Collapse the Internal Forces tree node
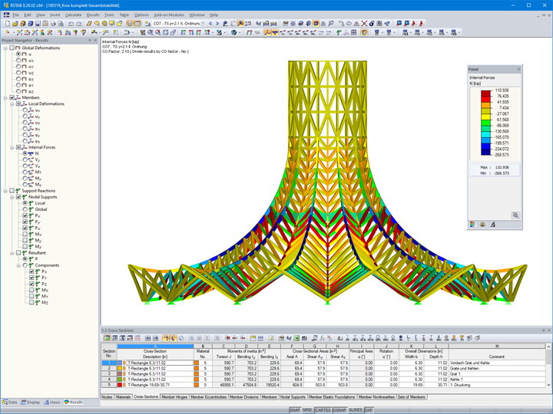Image resolution: width=553 pixels, height=414 pixels. tap(12, 147)
